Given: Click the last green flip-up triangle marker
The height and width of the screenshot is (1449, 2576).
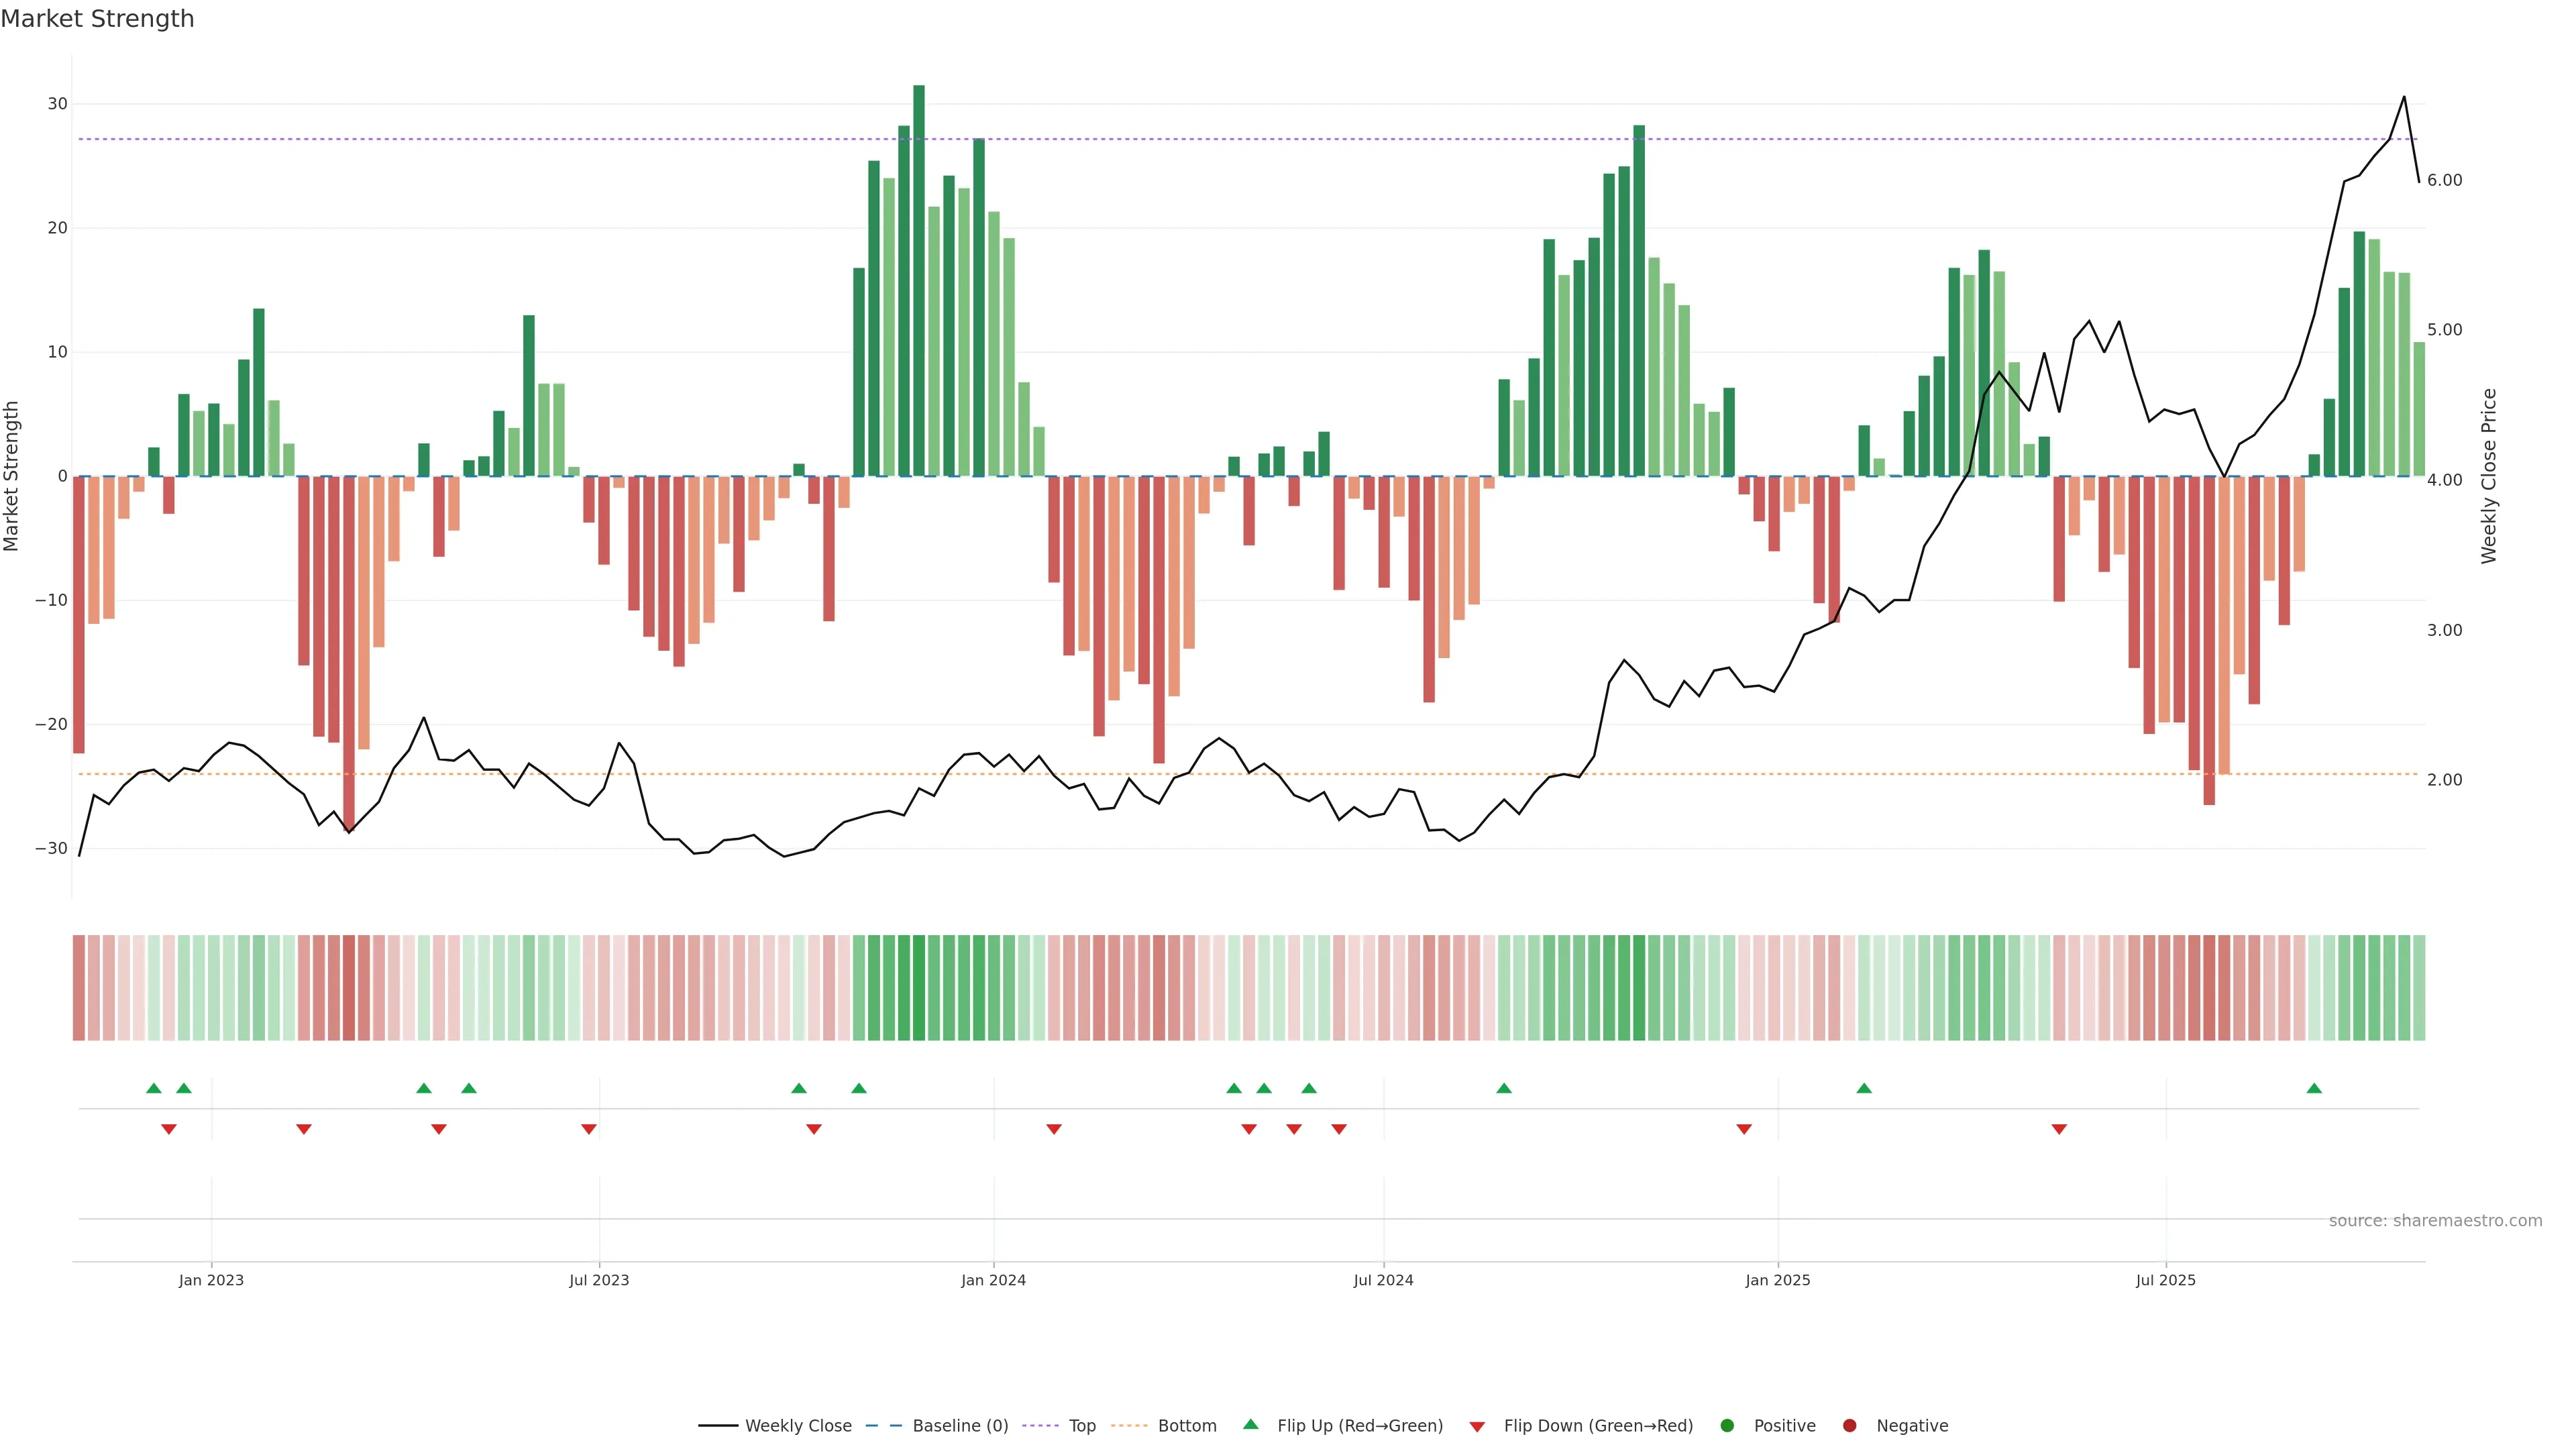Looking at the screenshot, I should 2314,1088.
